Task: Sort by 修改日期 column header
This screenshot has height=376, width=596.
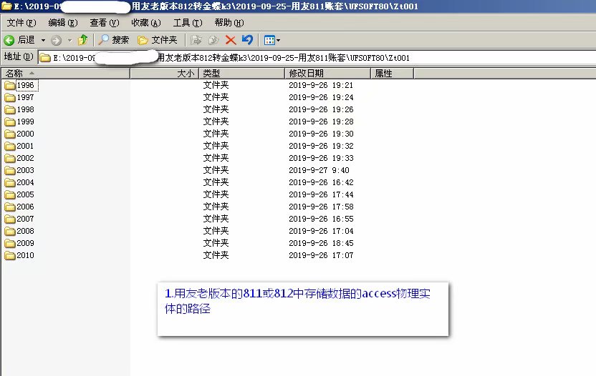Action: [306, 73]
